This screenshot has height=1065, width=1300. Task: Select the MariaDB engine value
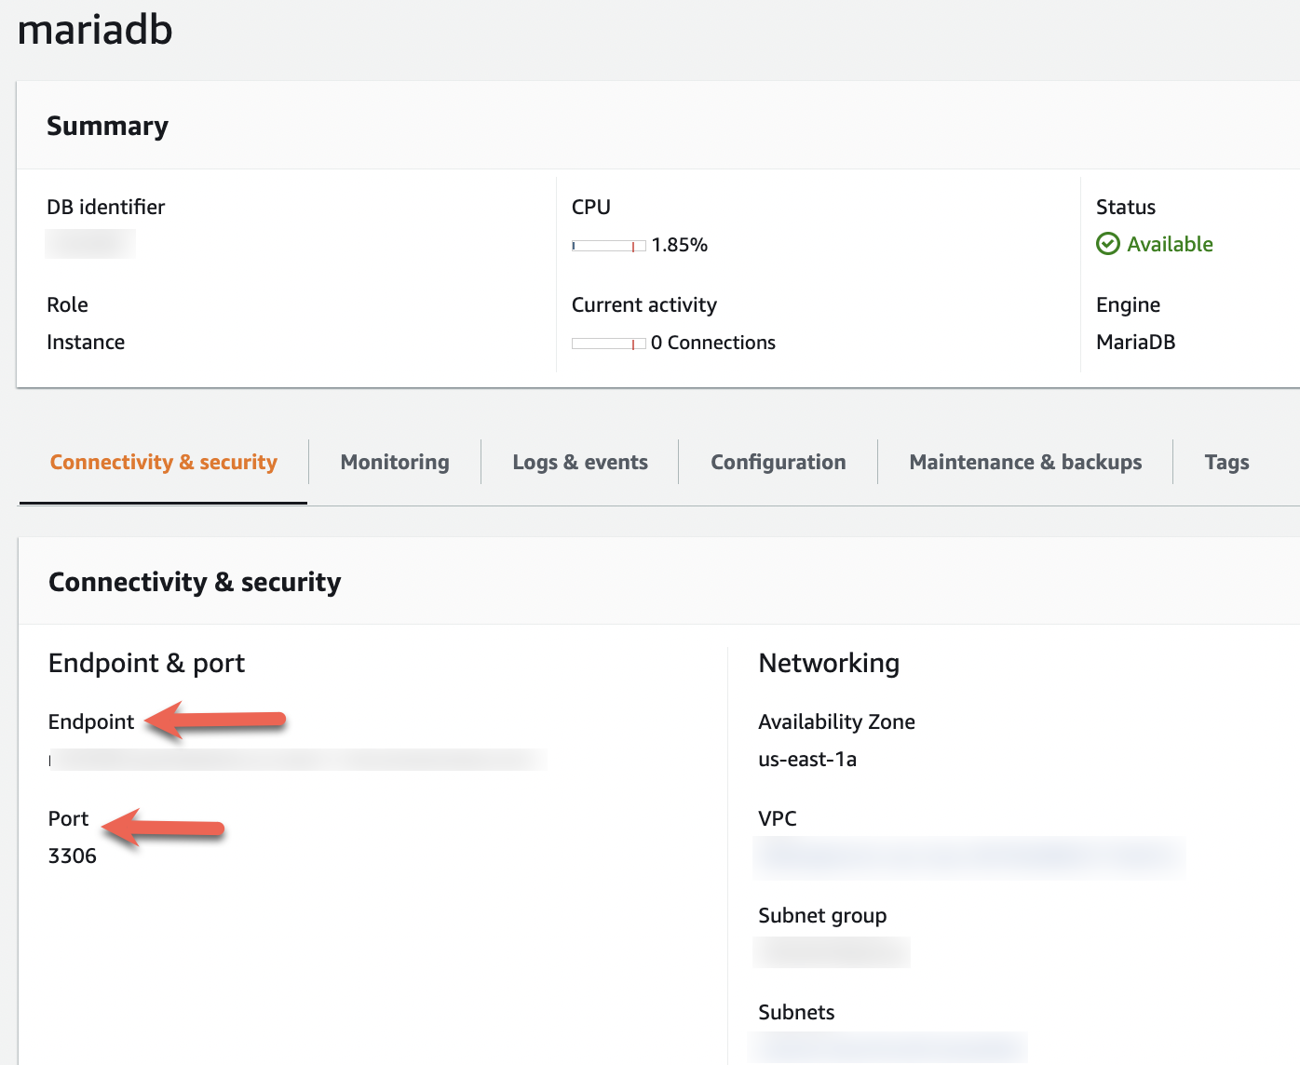[x=1135, y=342]
